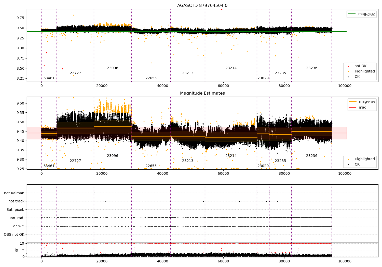Click OBSID label 23096 in Magnitude Estimates plot
The image size is (382, 267).
(113, 156)
